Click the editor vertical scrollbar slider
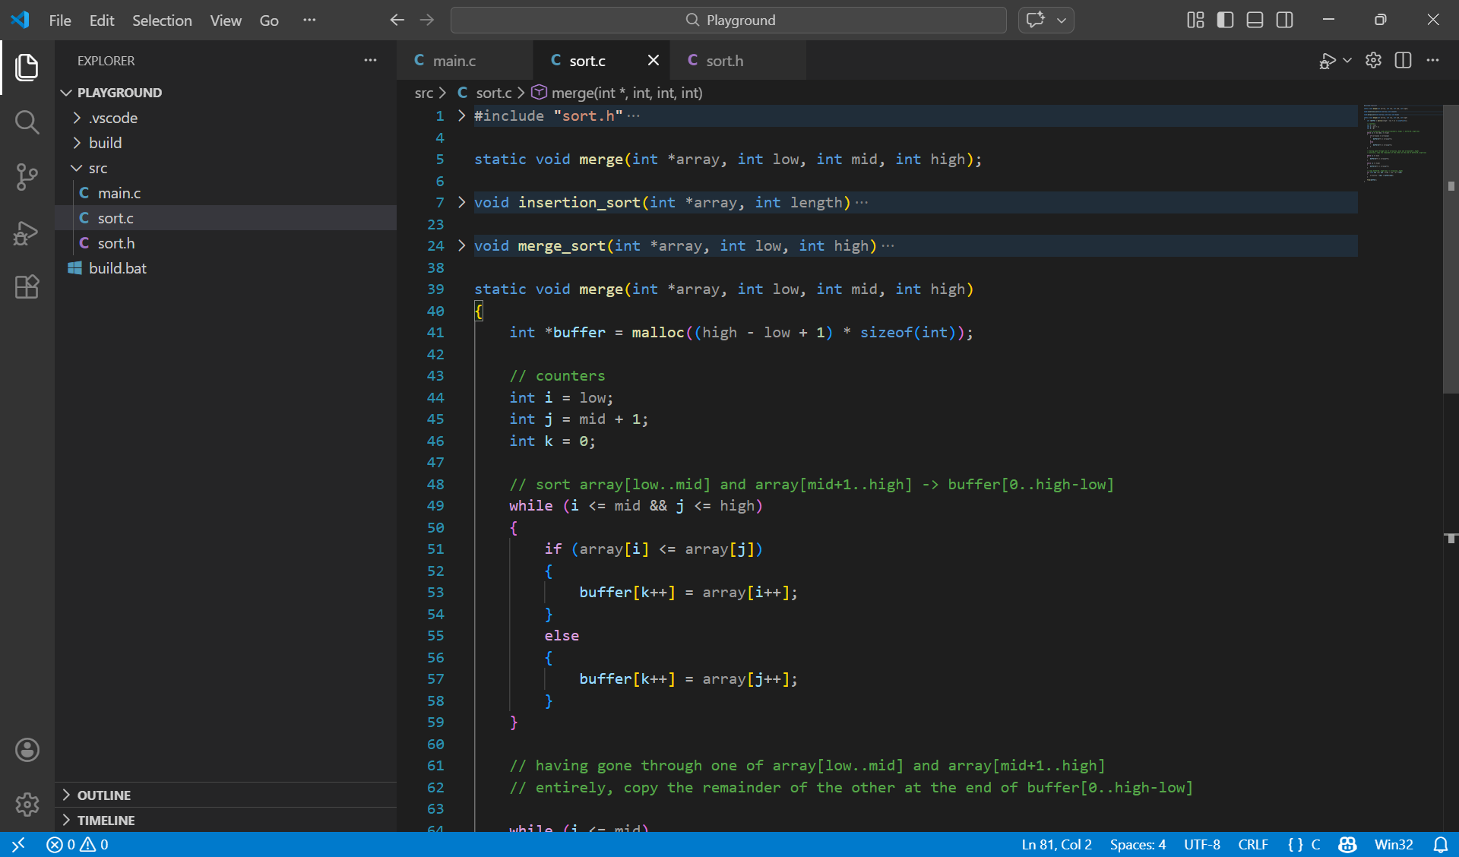 point(1450,251)
